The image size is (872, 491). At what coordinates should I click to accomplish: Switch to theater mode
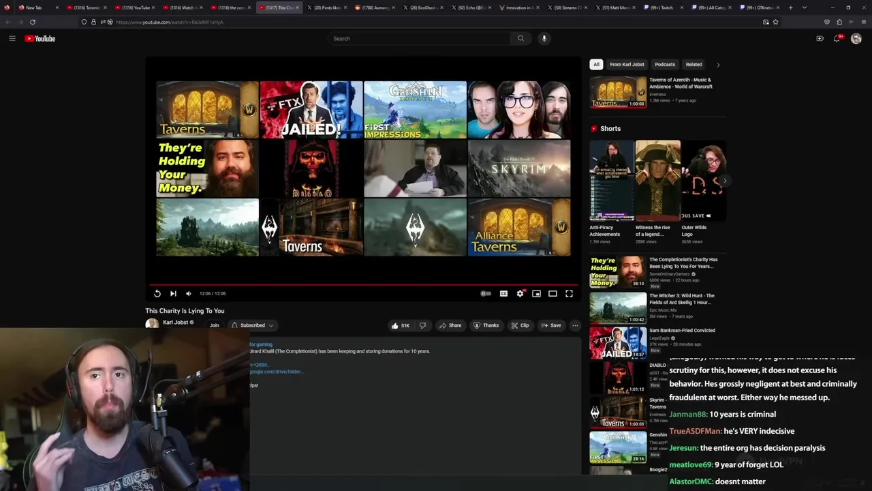click(x=552, y=293)
